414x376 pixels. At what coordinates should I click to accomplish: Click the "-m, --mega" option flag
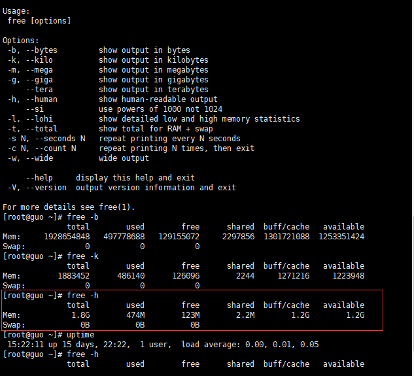[30, 70]
